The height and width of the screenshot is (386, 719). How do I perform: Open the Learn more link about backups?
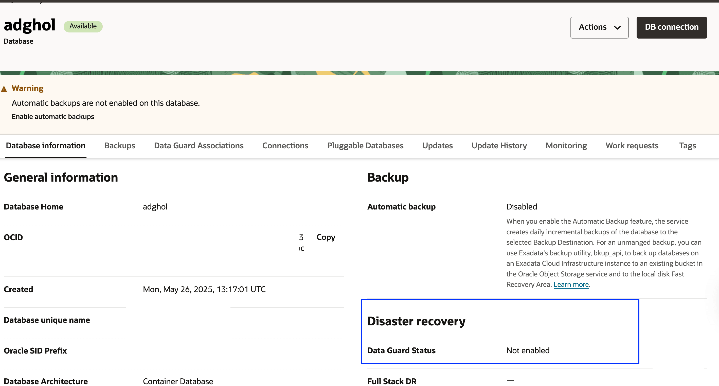[571, 284]
